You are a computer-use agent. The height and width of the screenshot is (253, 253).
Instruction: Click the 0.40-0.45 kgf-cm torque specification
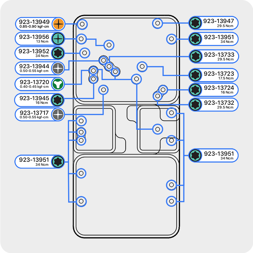34,87
